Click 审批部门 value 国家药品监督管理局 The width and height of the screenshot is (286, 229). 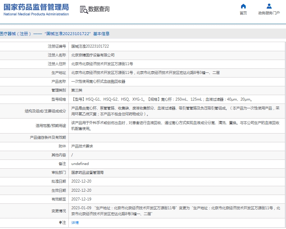click(87, 173)
